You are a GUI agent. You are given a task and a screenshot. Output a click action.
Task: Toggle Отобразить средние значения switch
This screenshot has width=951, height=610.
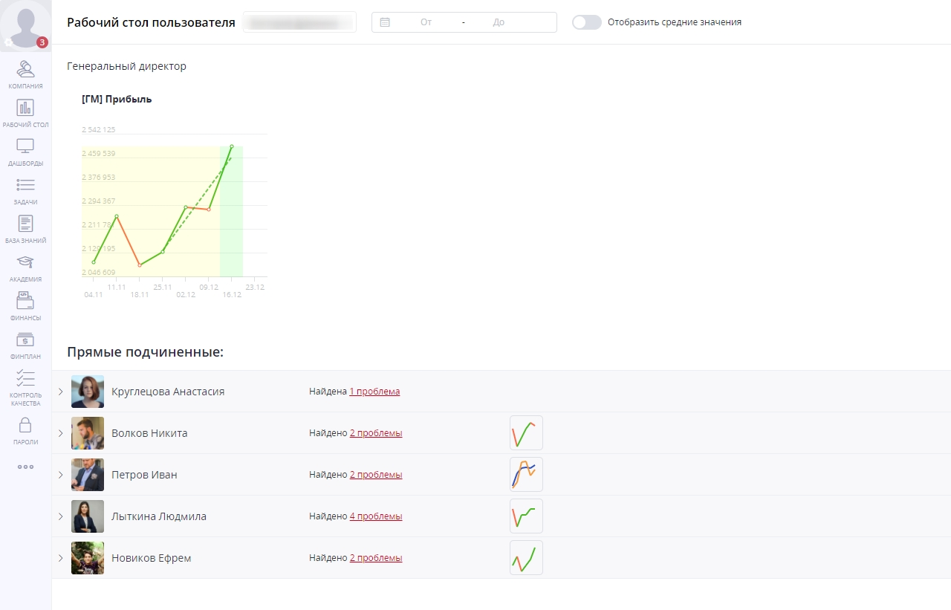click(x=586, y=22)
